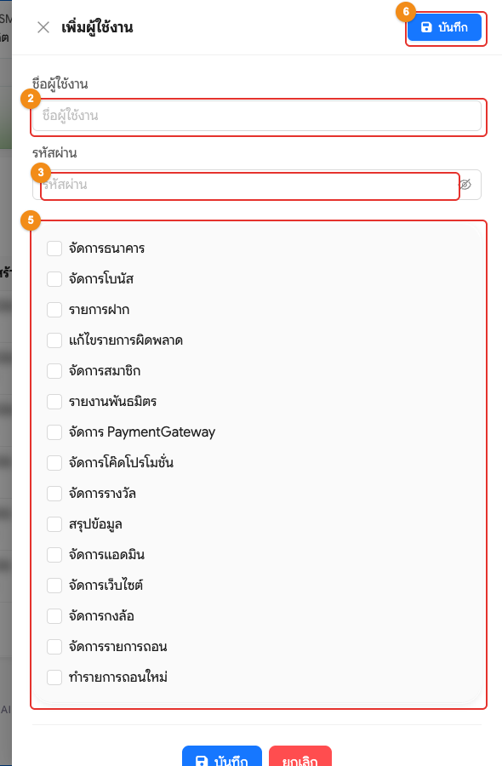Check the จัดการรางวัล checkbox

tap(54, 494)
